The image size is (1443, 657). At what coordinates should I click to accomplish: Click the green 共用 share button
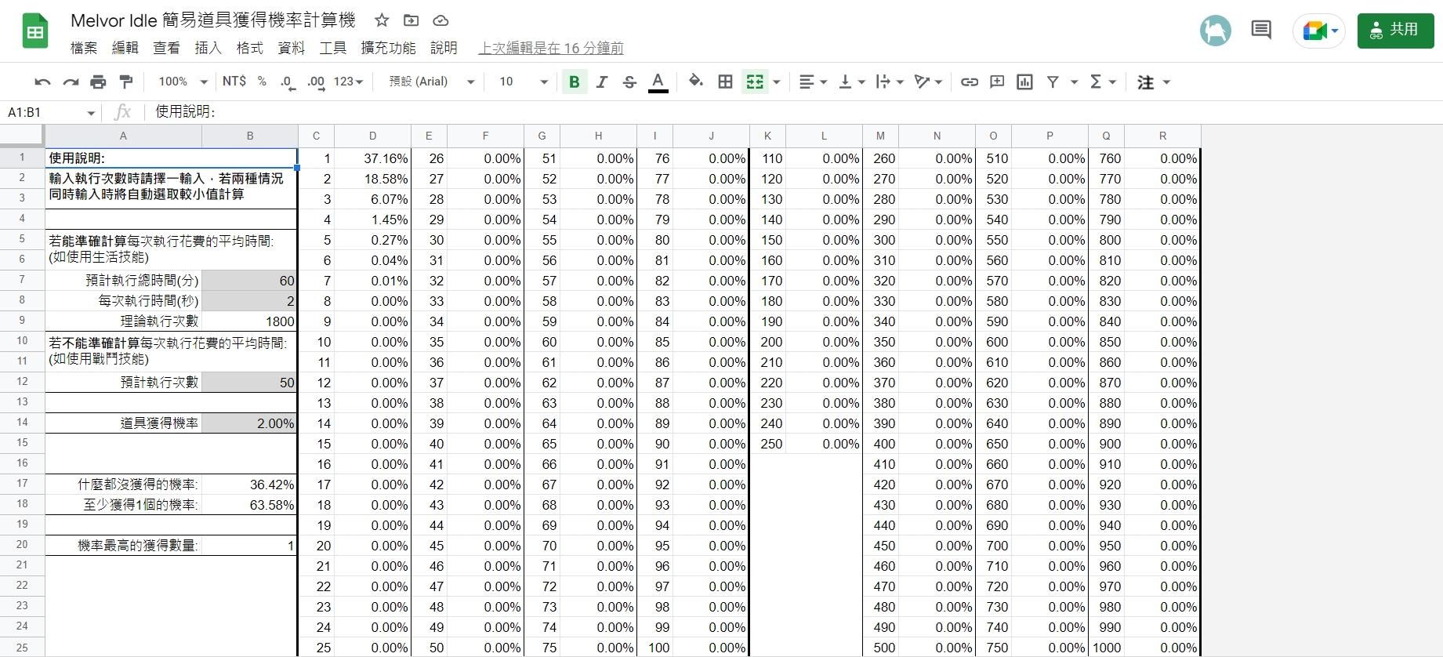pos(1395,31)
